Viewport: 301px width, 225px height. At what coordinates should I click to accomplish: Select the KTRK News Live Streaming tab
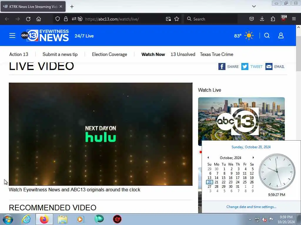tap(33, 6)
